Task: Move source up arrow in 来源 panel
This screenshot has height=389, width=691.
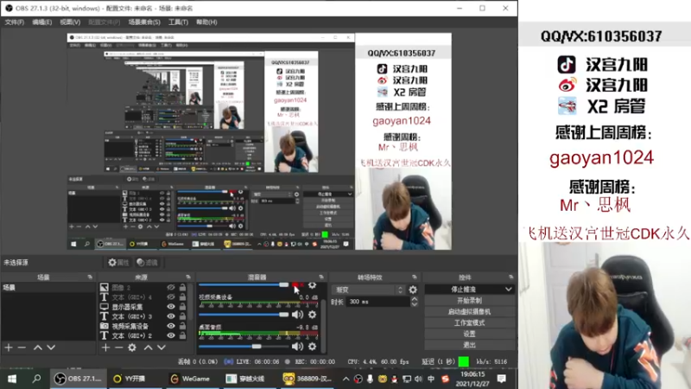Action: pyautogui.click(x=148, y=348)
